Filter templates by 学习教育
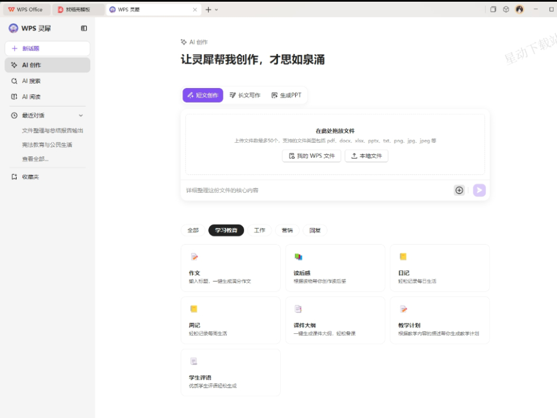This screenshot has height=418, width=557. pos(226,230)
